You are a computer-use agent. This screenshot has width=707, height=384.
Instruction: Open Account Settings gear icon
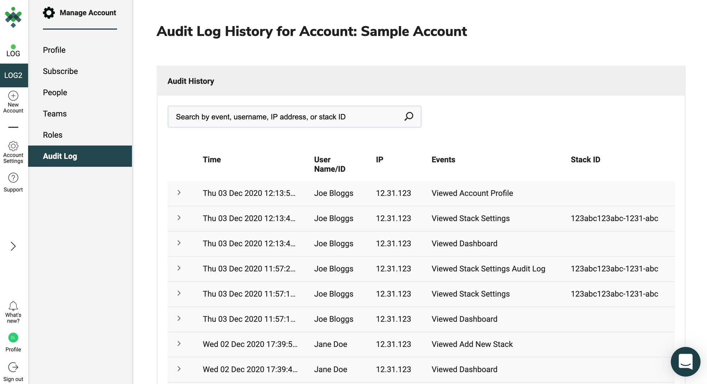13,146
